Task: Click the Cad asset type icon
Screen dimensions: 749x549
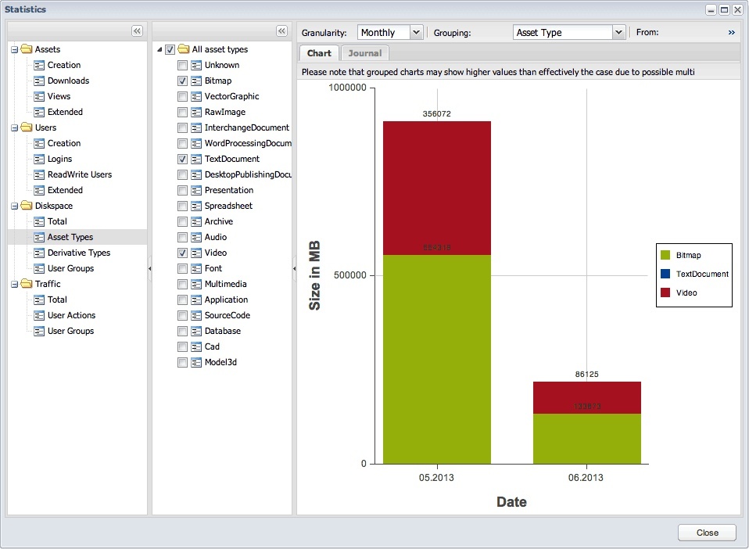Action: [x=195, y=347]
